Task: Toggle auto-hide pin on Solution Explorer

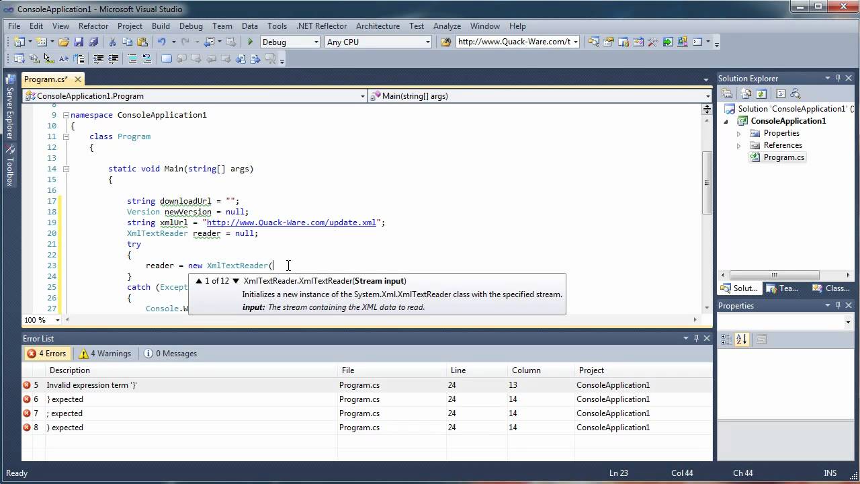Action: click(x=838, y=78)
